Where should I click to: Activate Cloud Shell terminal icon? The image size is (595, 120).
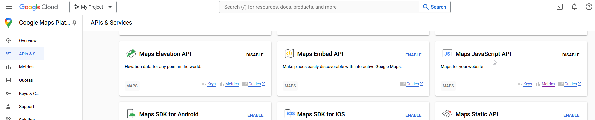tap(560, 7)
